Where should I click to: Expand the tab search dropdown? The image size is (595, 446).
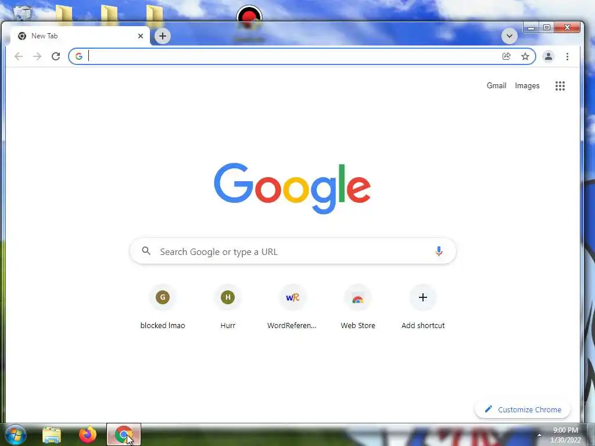tap(509, 36)
